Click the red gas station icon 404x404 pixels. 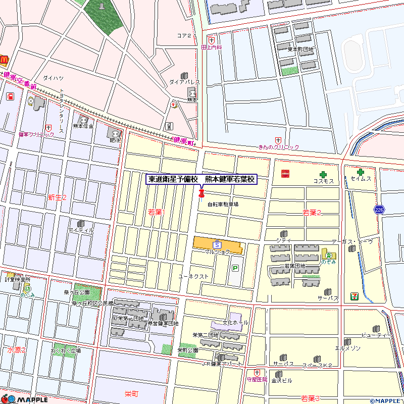(x=10, y=96)
